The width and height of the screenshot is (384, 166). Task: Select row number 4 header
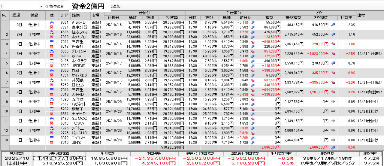click(5, 54)
